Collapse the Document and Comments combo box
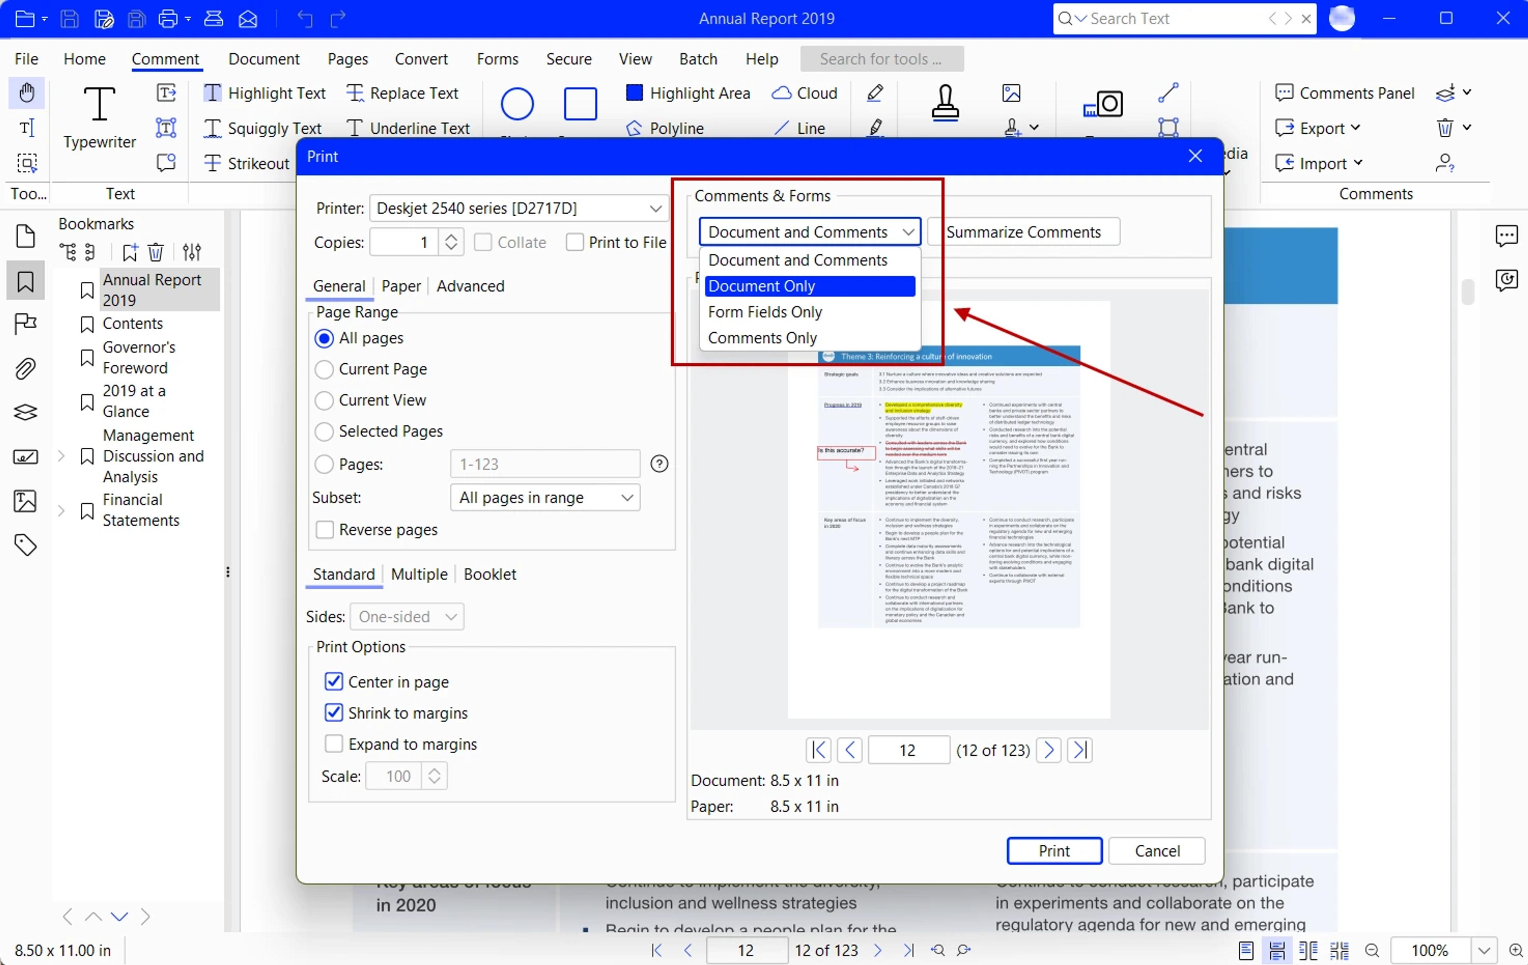Viewport: 1528px width, 965px height. point(810,232)
